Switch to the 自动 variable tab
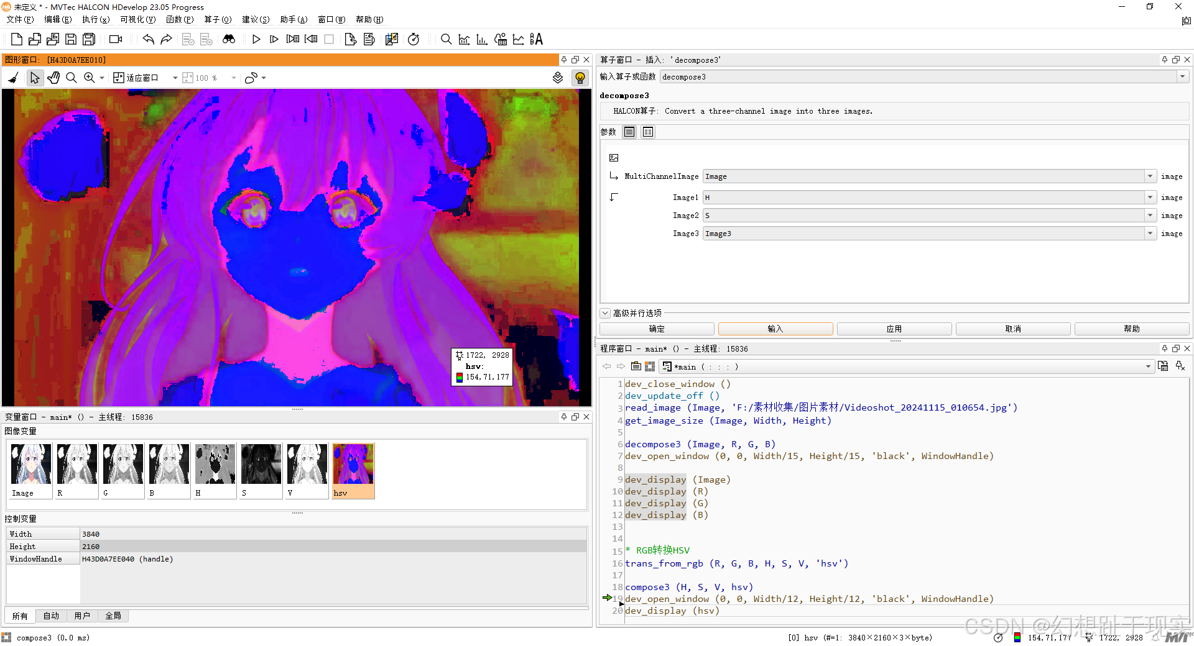 (x=51, y=616)
